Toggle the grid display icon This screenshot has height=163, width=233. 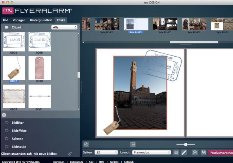[176, 153]
